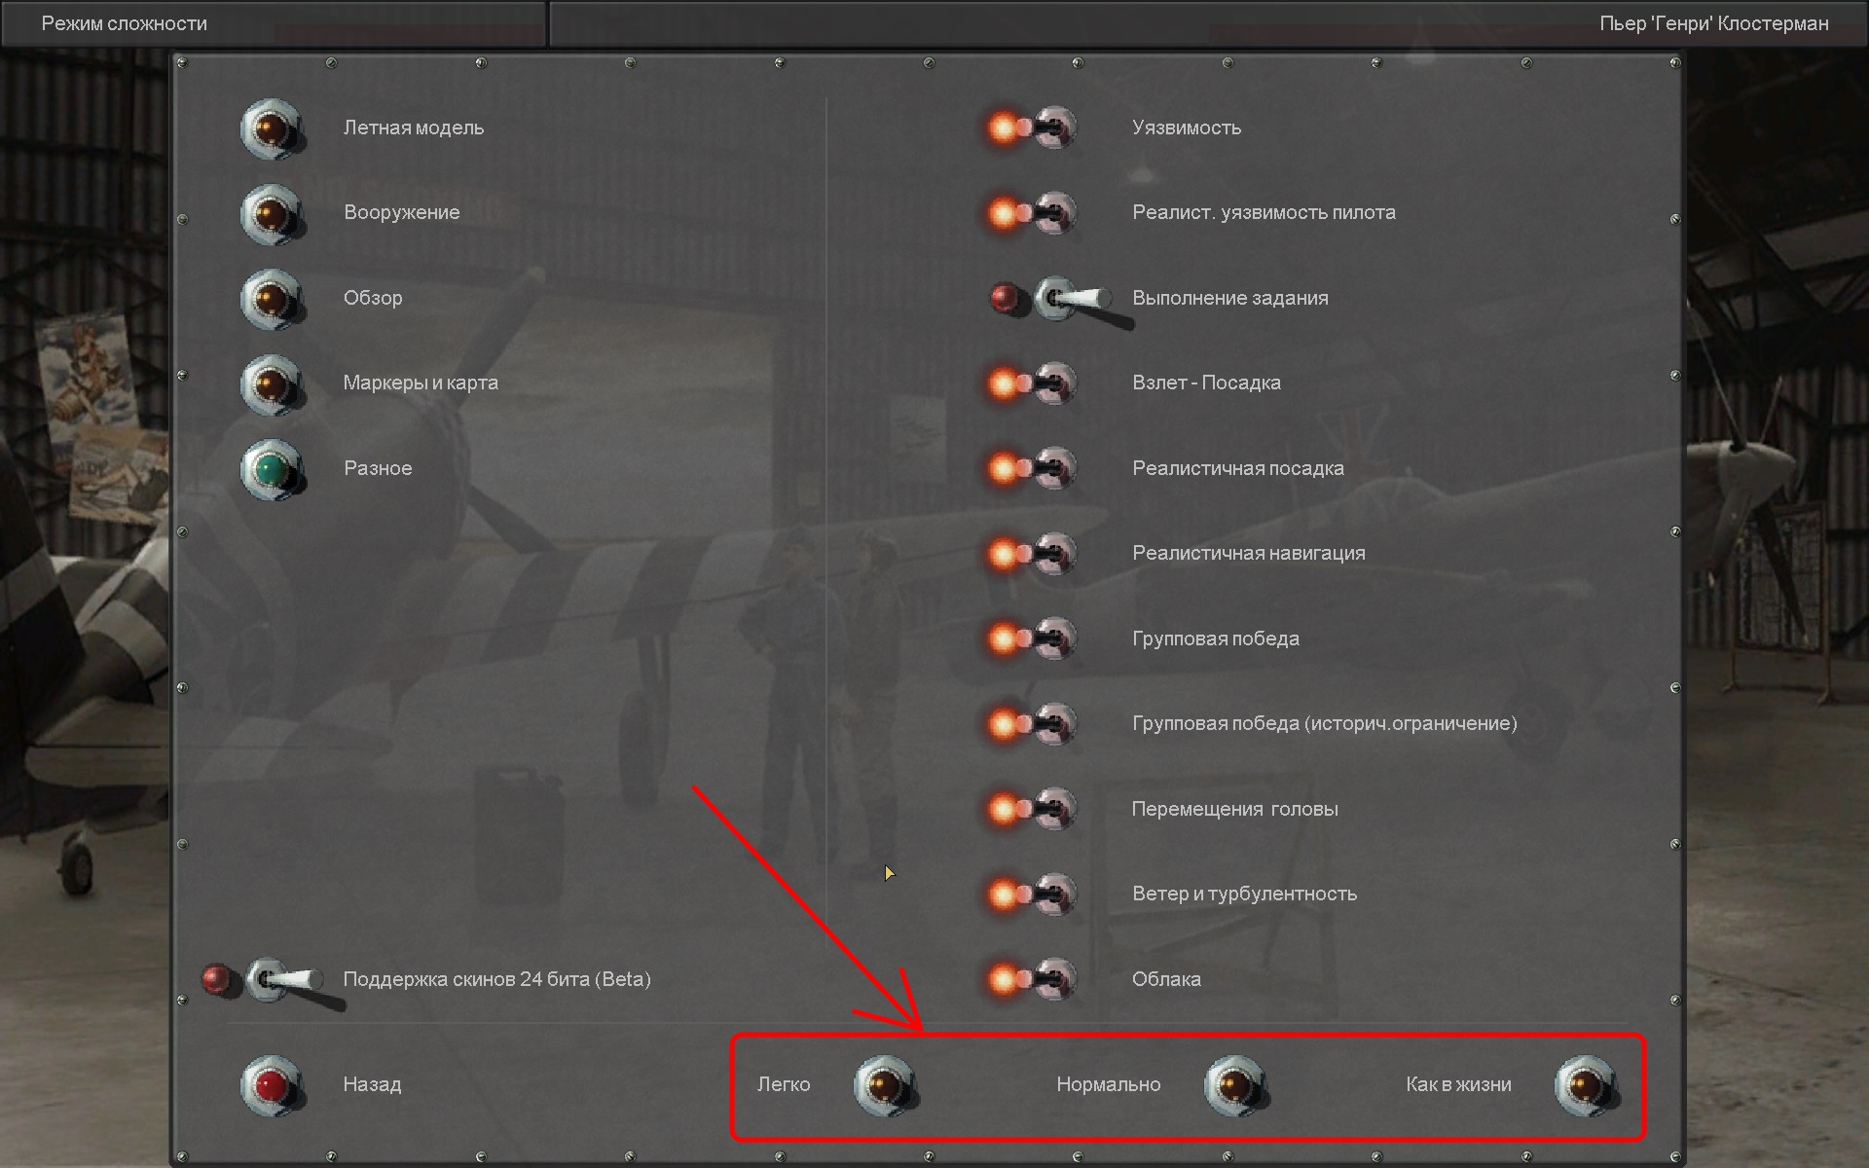Screen dimensions: 1869x1168
Task: Click the red Назад button
Action: [x=272, y=1084]
